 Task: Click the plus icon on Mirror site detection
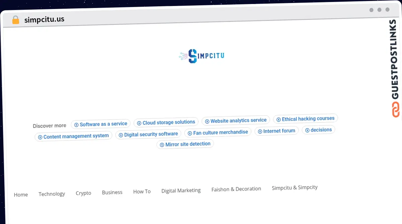[161, 144]
